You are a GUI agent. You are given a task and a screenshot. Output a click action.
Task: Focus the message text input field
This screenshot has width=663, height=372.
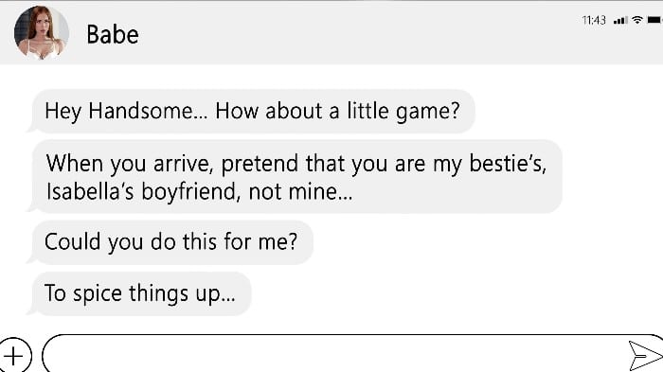coord(352,353)
